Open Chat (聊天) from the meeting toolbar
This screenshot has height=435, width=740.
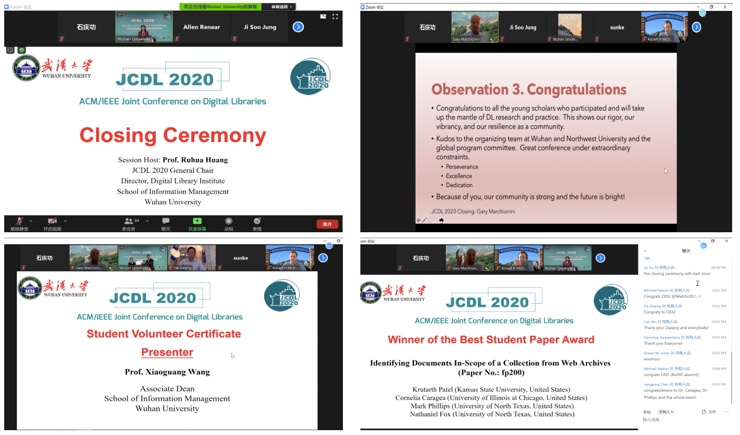tap(165, 221)
